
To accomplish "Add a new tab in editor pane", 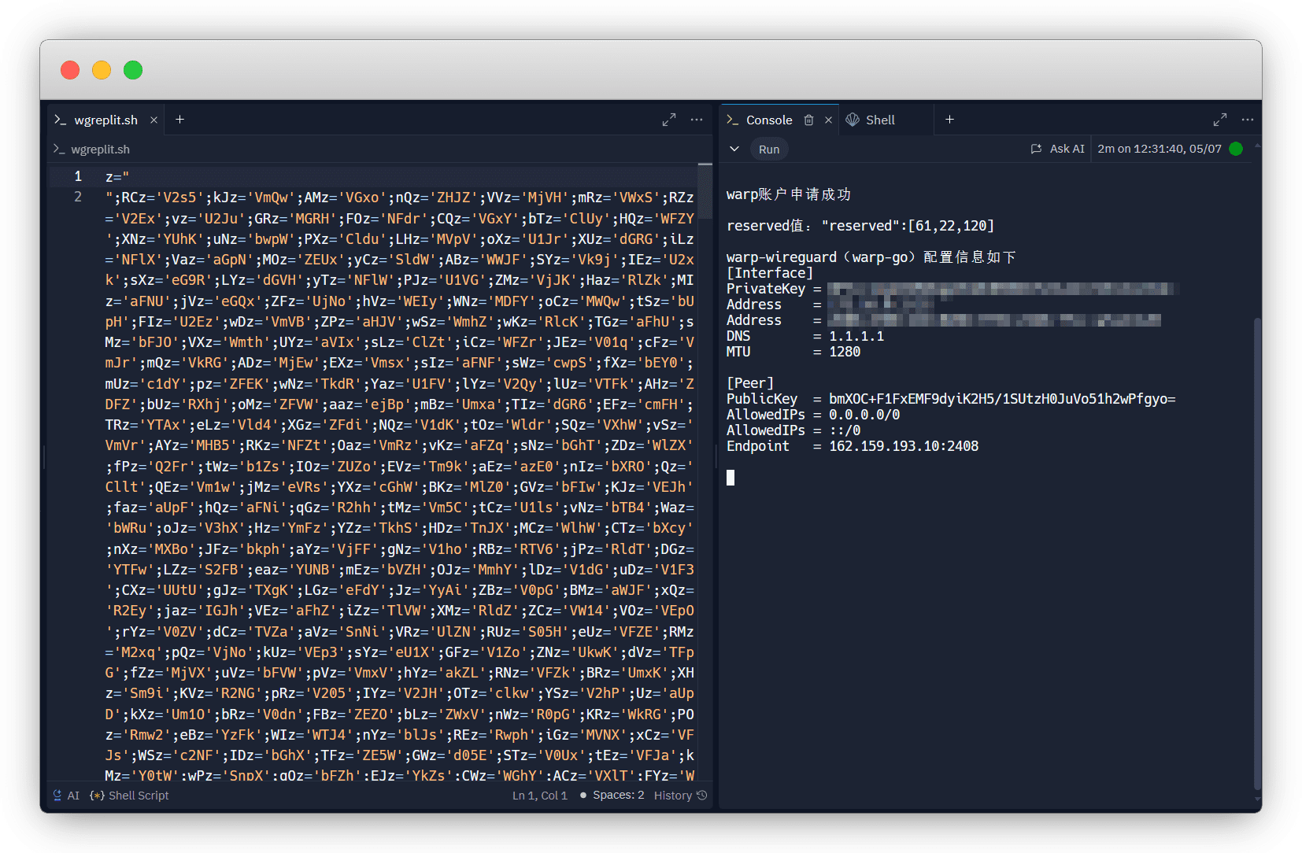I will 180,120.
